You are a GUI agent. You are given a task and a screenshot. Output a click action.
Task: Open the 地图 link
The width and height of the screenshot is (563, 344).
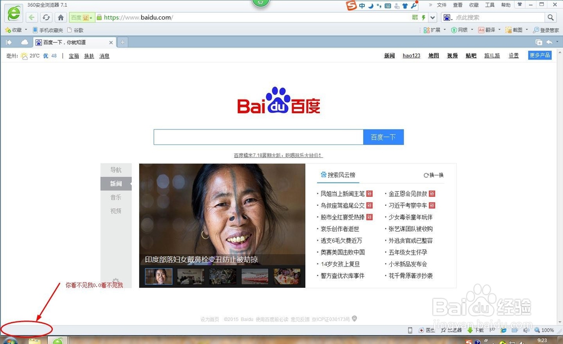click(434, 56)
